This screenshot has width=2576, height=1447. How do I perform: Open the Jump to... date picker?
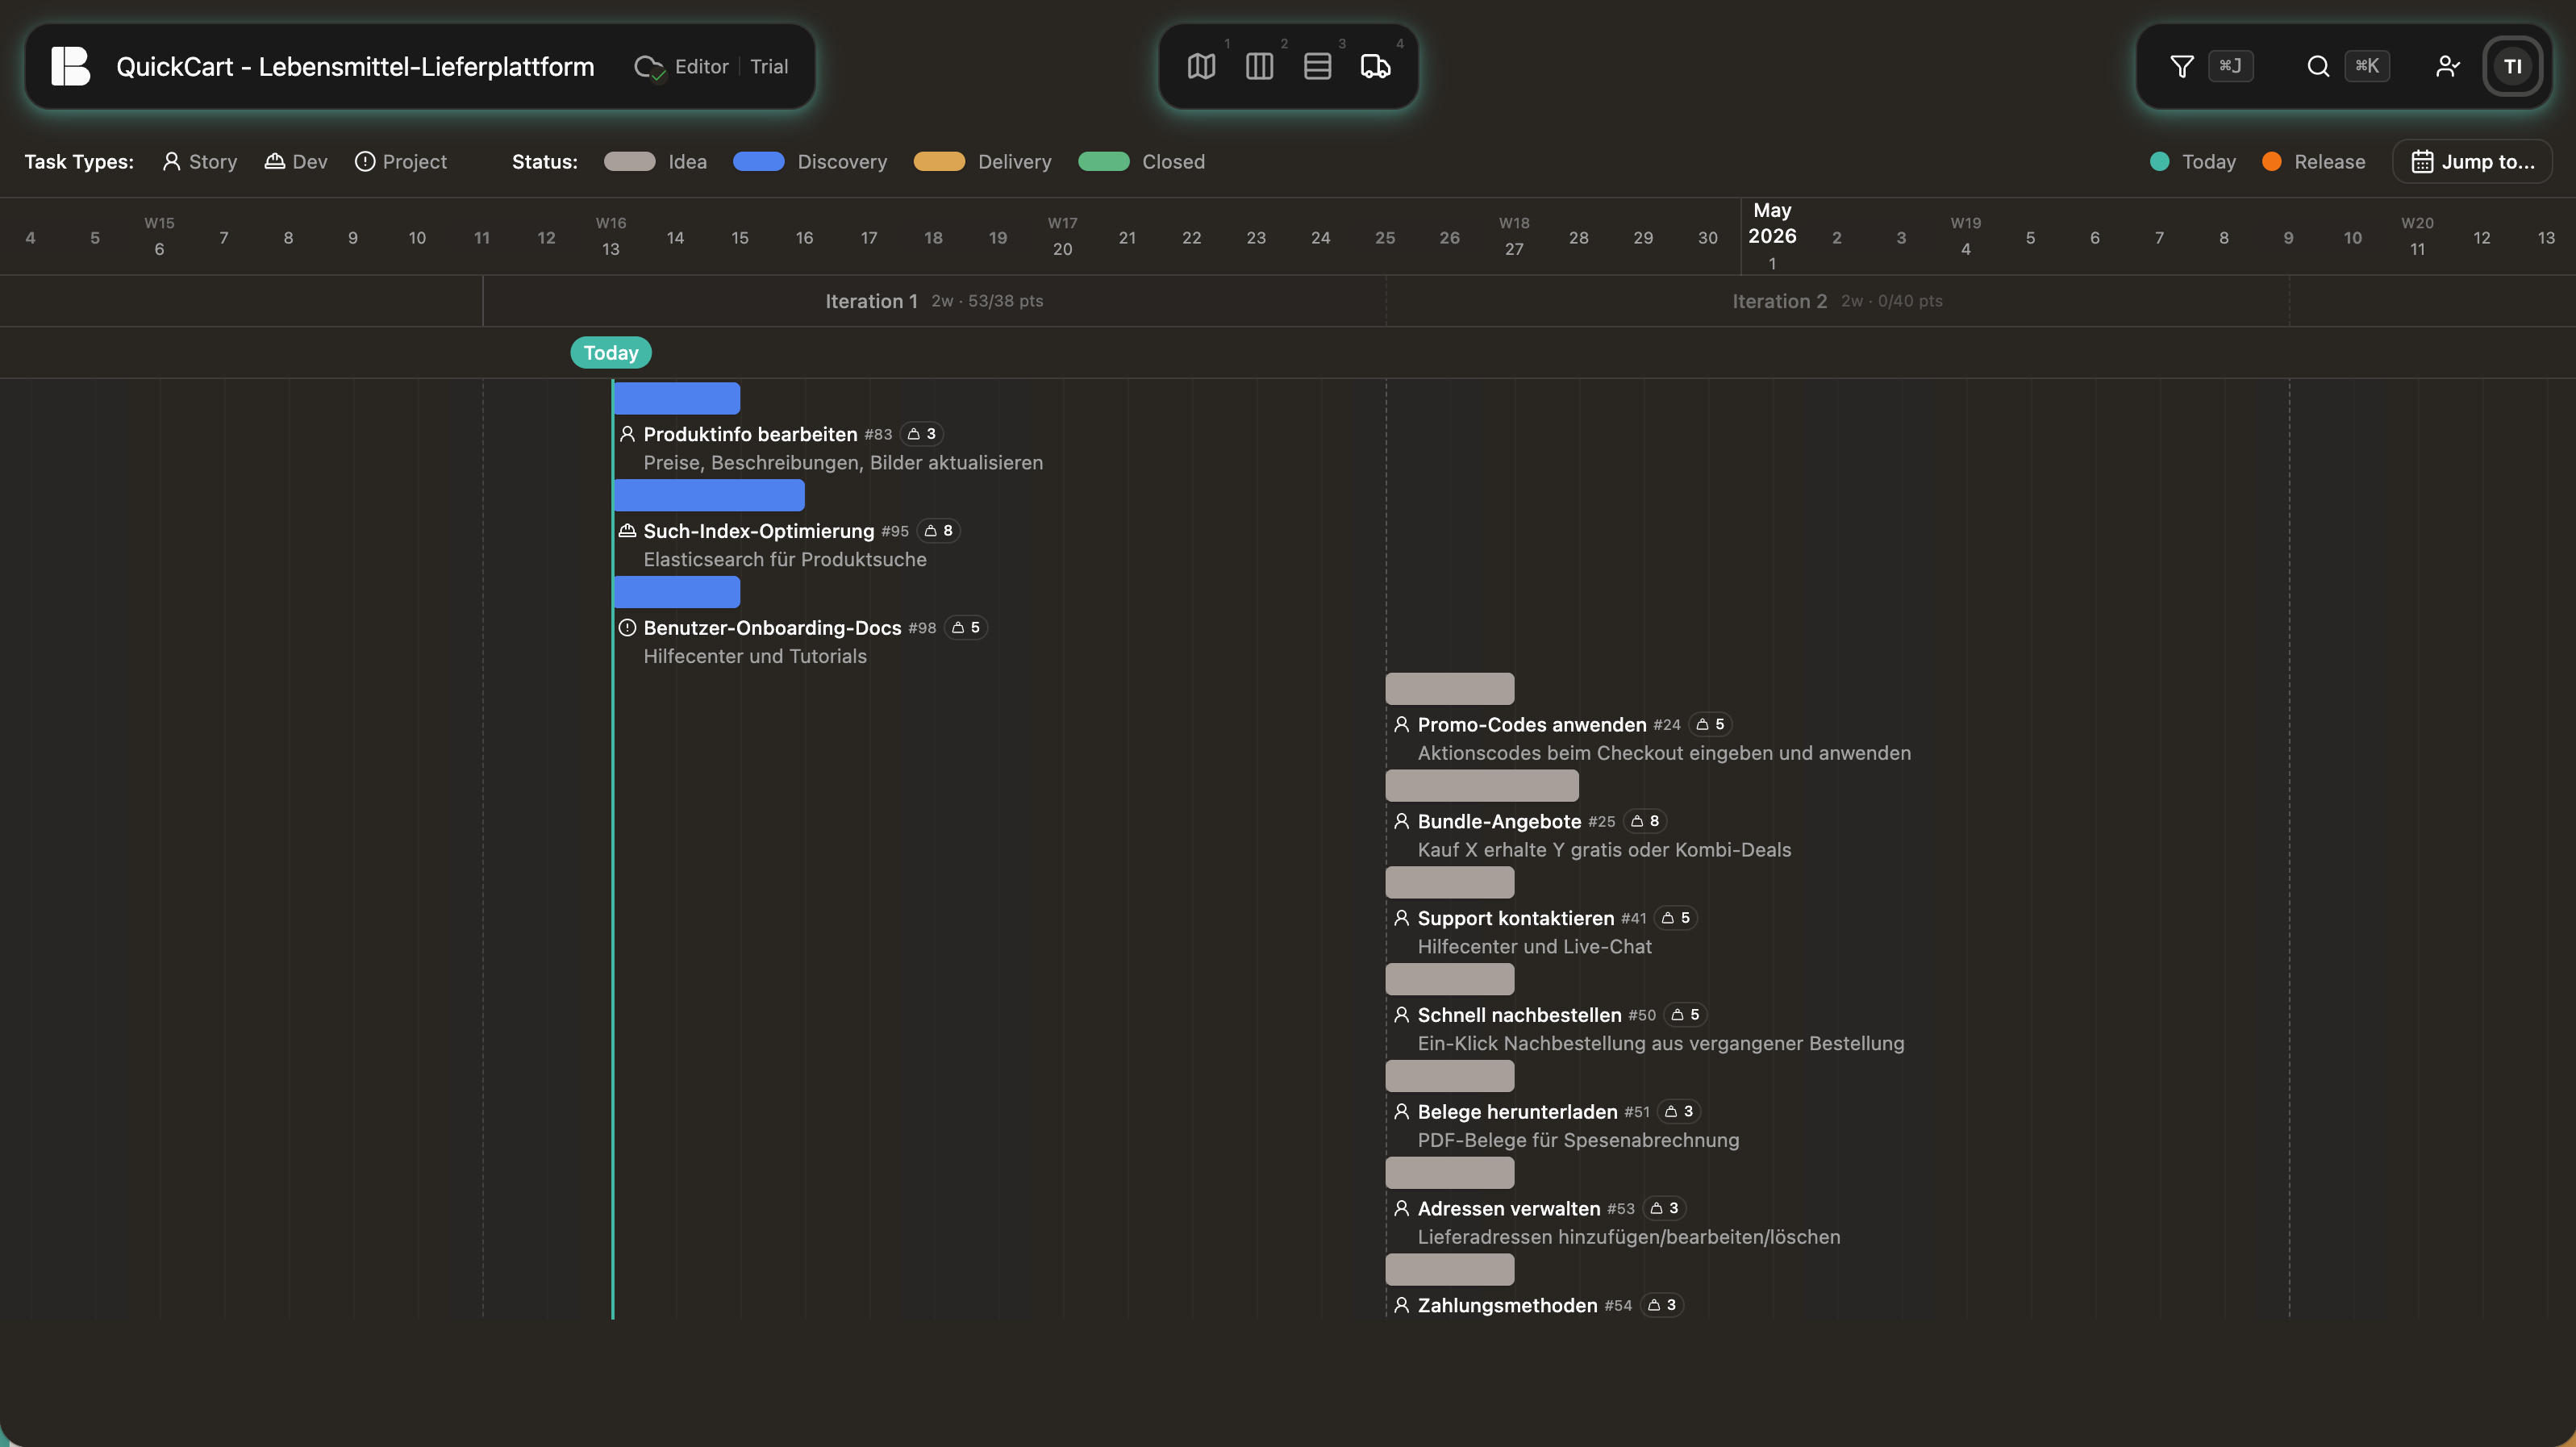[2471, 161]
